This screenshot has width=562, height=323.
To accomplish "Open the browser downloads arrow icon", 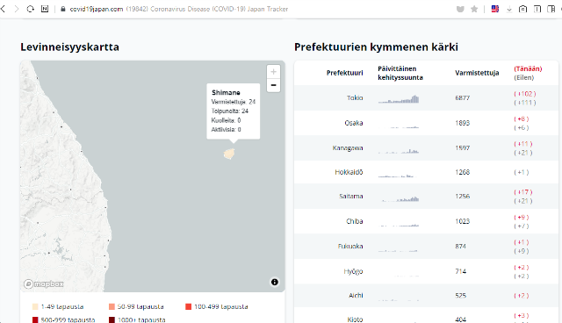I will 509,10.
